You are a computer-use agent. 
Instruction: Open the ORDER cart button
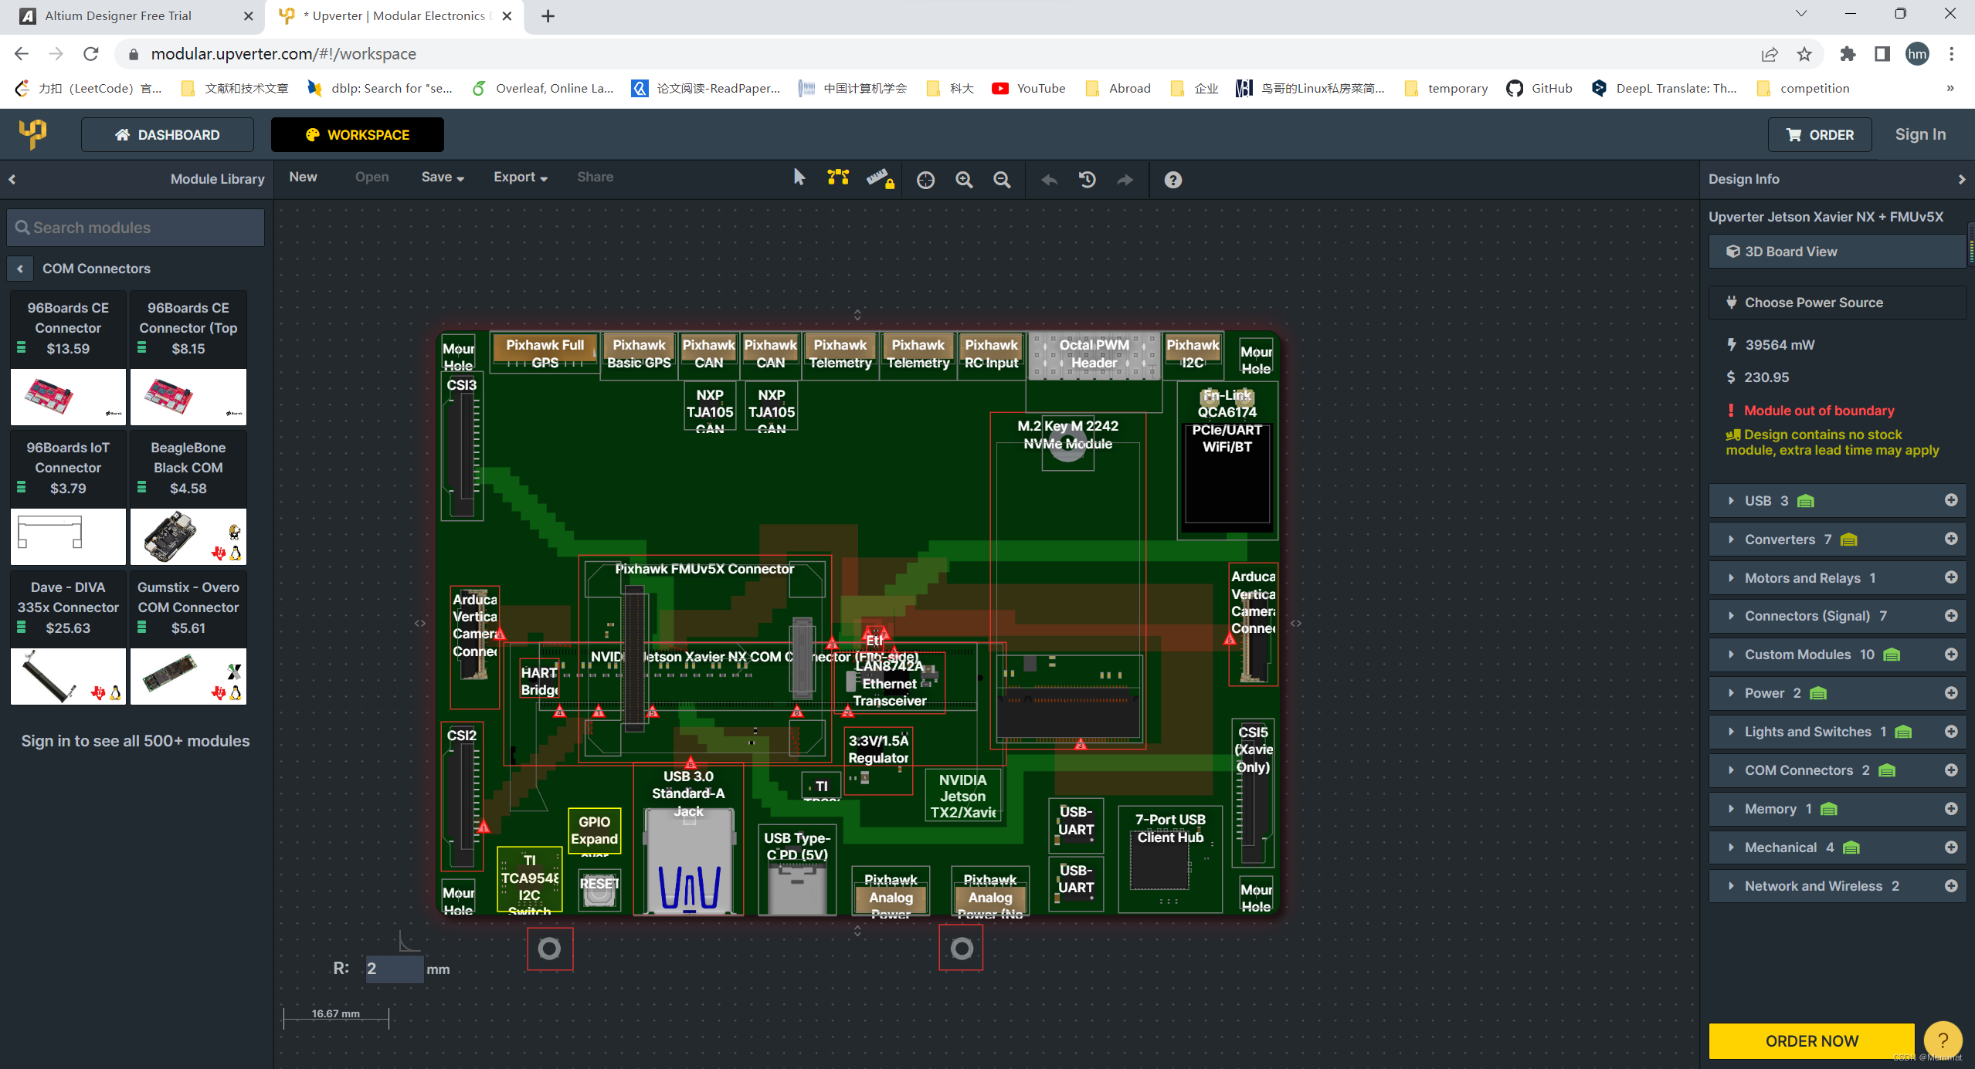(1820, 135)
